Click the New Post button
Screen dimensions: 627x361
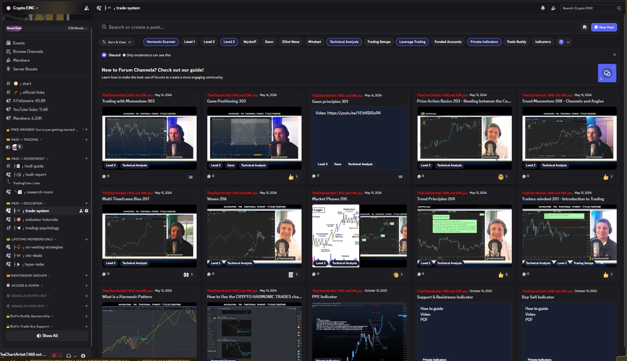tap(604, 27)
